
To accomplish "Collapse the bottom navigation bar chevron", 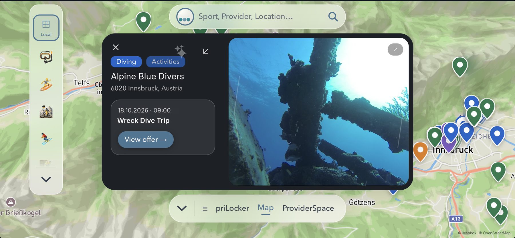I will [x=182, y=208].
